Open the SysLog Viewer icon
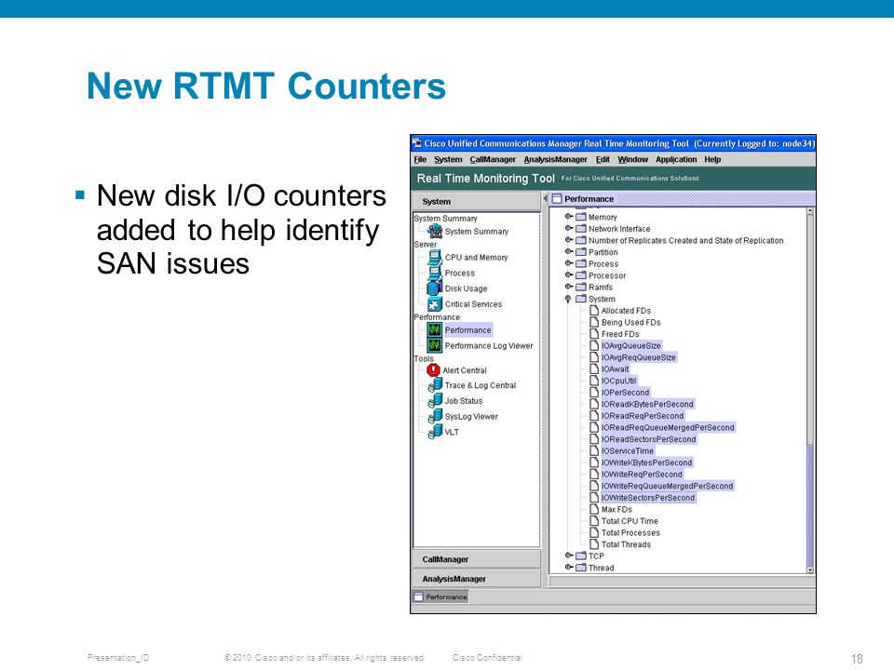This screenshot has width=894, height=670. click(x=435, y=417)
